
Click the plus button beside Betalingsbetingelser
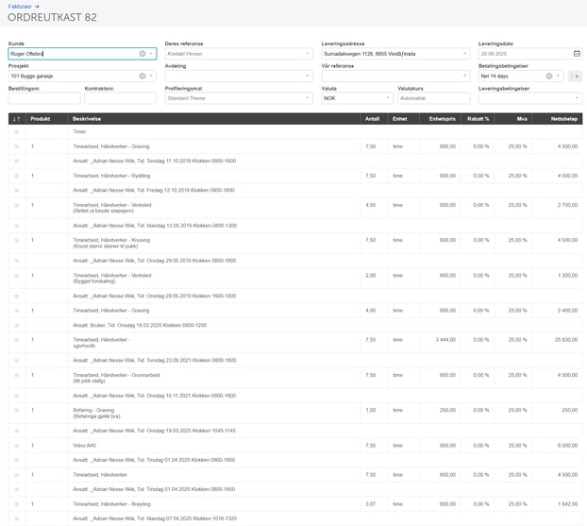577,76
